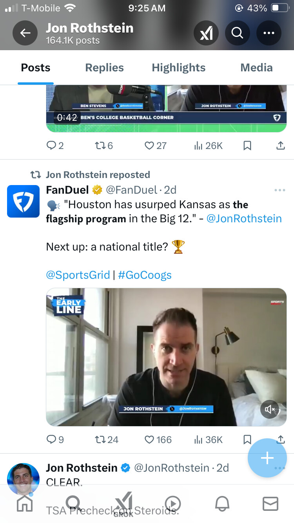
Task: Tap the #GoCoogs hashtag
Action: [145, 275]
